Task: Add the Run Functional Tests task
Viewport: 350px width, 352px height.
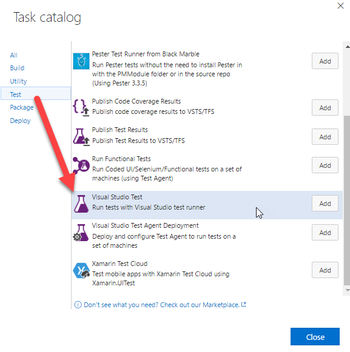Action: pos(325,165)
